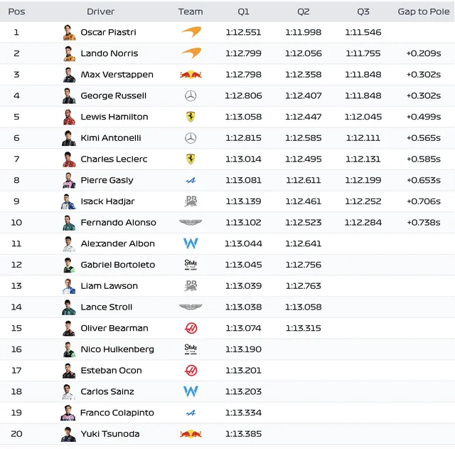
Task: Click Oscar Piastri's Q3 time 1:11.546
Action: pos(363,32)
